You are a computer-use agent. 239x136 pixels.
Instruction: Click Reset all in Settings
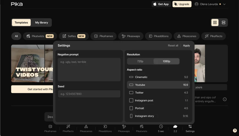(x=173, y=45)
